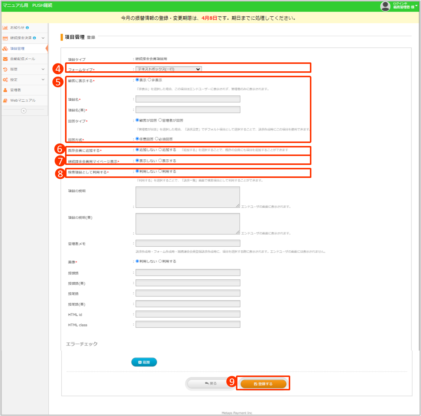Image resolution: width=421 pixels, height=416 pixels.
Task: Click the Webマニュアル book icon
Action: tap(5, 100)
